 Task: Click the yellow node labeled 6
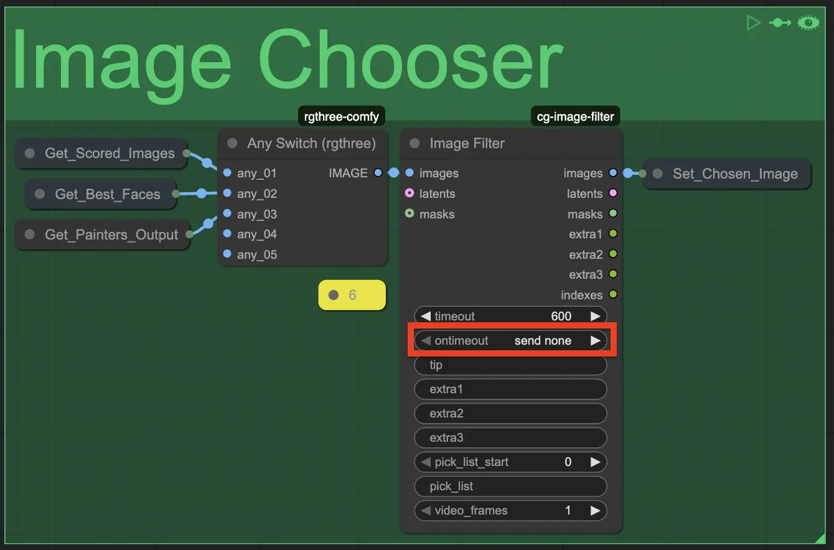point(352,295)
